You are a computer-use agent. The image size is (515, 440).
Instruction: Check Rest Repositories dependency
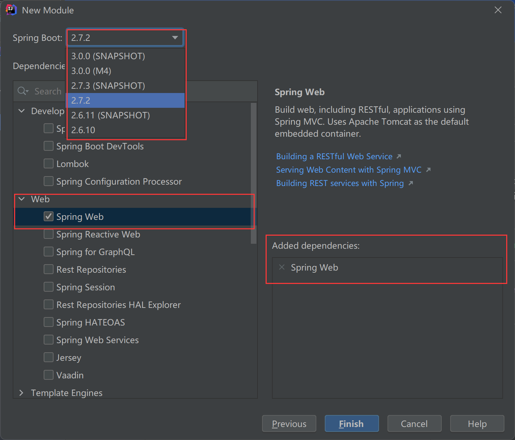[49, 269]
